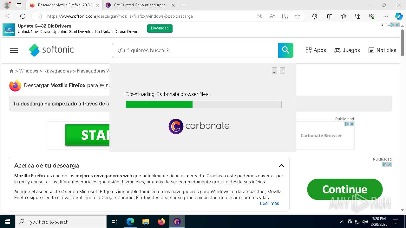Close the top banner ad X
406x228 pixels.
pyautogui.click(x=397, y=25)
